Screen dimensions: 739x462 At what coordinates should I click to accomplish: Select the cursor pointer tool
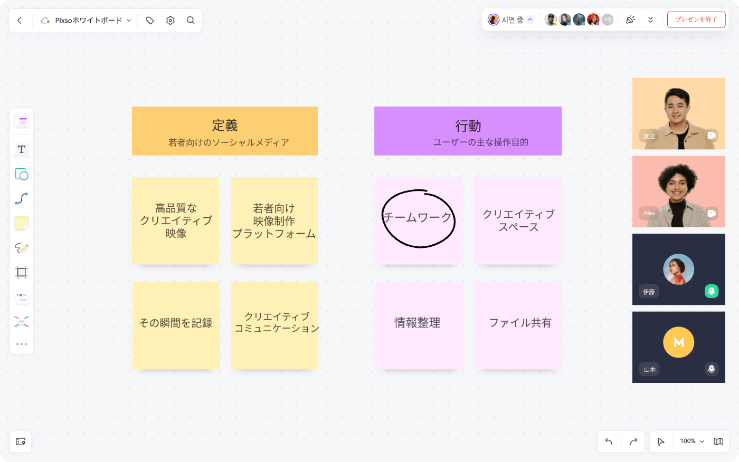[x=661, y=441]
